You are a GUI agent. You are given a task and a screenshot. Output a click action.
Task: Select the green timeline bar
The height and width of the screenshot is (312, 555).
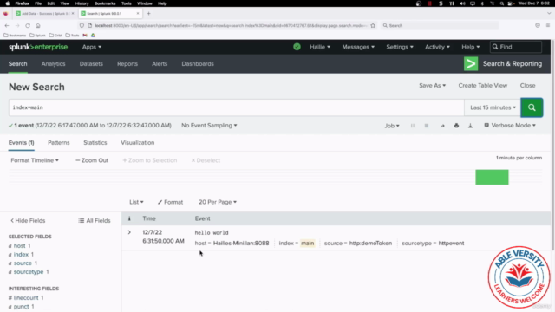pyautogui.click(x=492, y=177)
